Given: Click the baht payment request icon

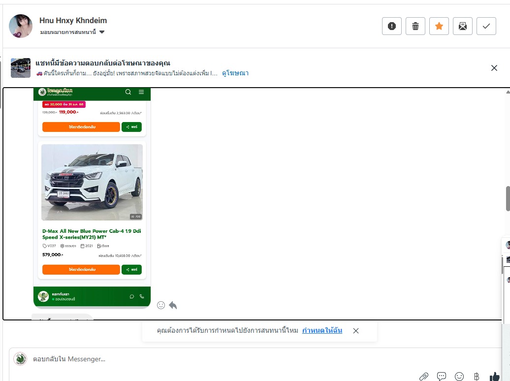Looking at the screenshot, I should point(477,377).
